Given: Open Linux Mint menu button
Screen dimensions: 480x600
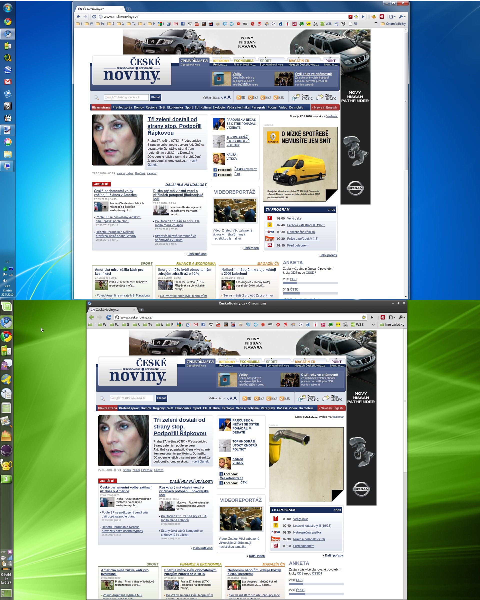Looking at the screenshot, I should [6, 307].
